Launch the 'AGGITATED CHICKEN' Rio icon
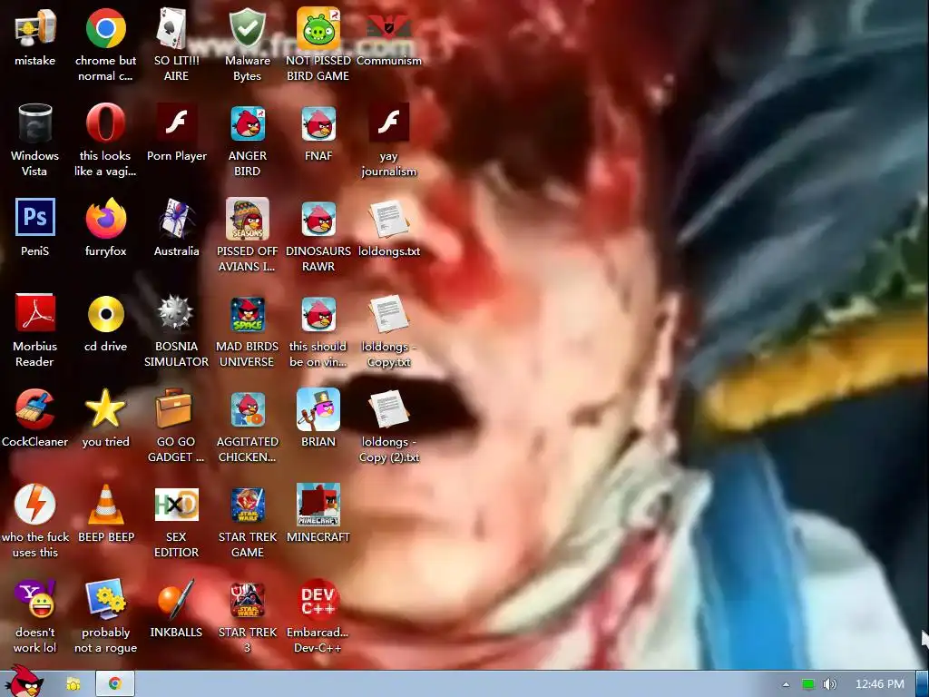 click(247, 409)
